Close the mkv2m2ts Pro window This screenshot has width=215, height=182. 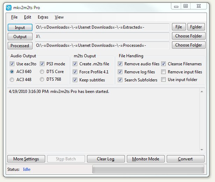199,6
